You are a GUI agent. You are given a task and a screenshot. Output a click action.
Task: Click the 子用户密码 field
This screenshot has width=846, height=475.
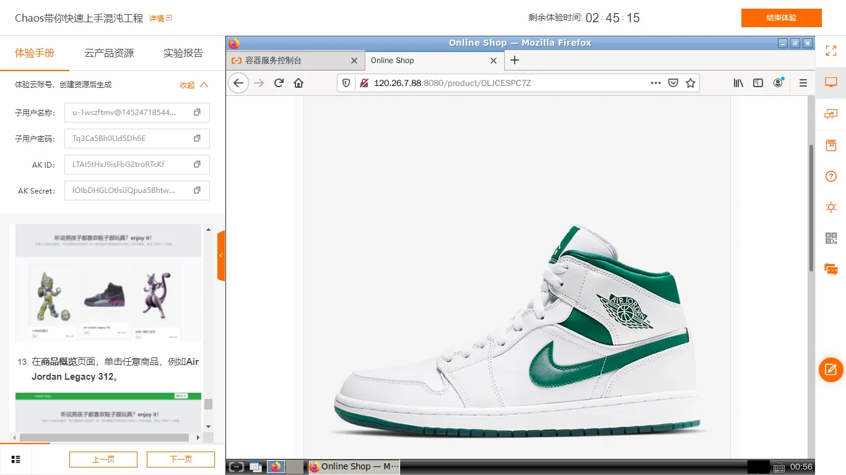[137, 139]
